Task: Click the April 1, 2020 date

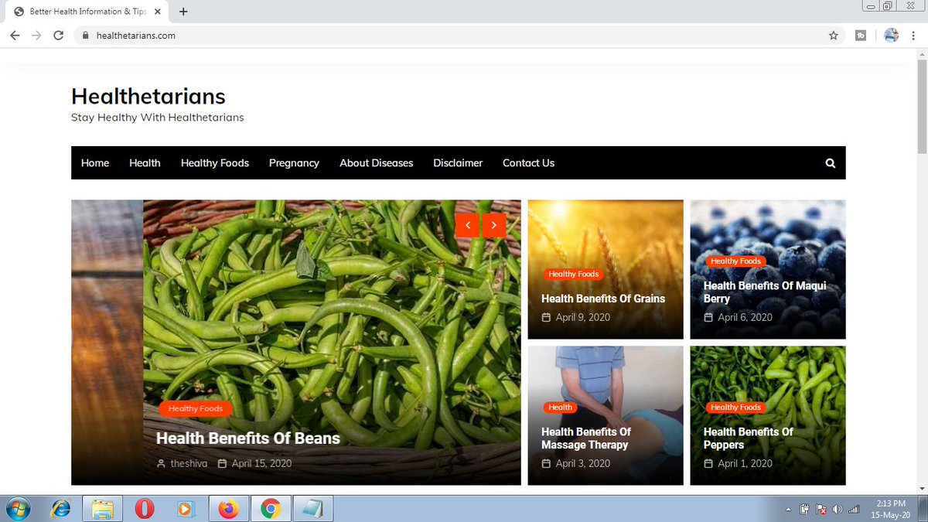Action: (745, 463)
